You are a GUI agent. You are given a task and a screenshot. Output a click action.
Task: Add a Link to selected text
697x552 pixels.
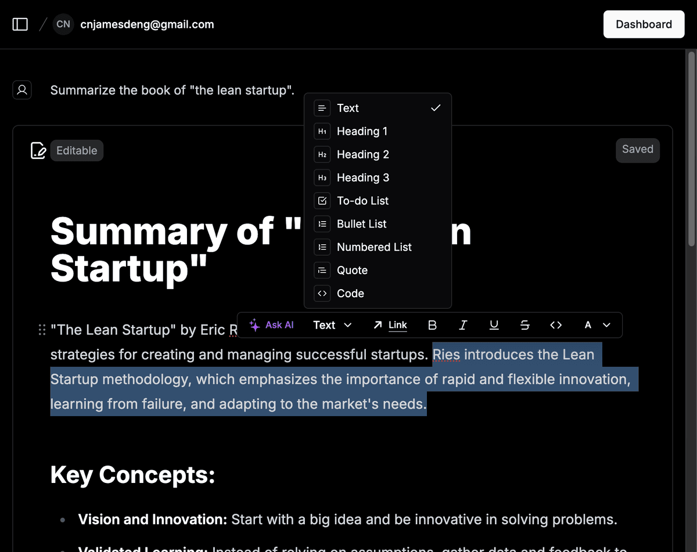coord(390,325)
